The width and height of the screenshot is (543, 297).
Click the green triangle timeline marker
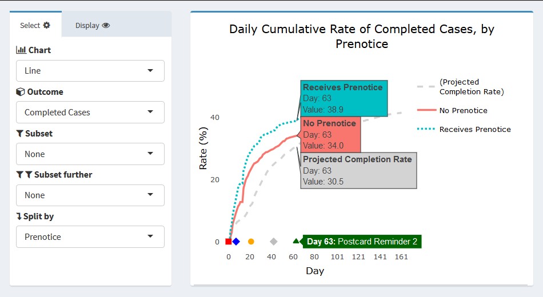point(296,241)
